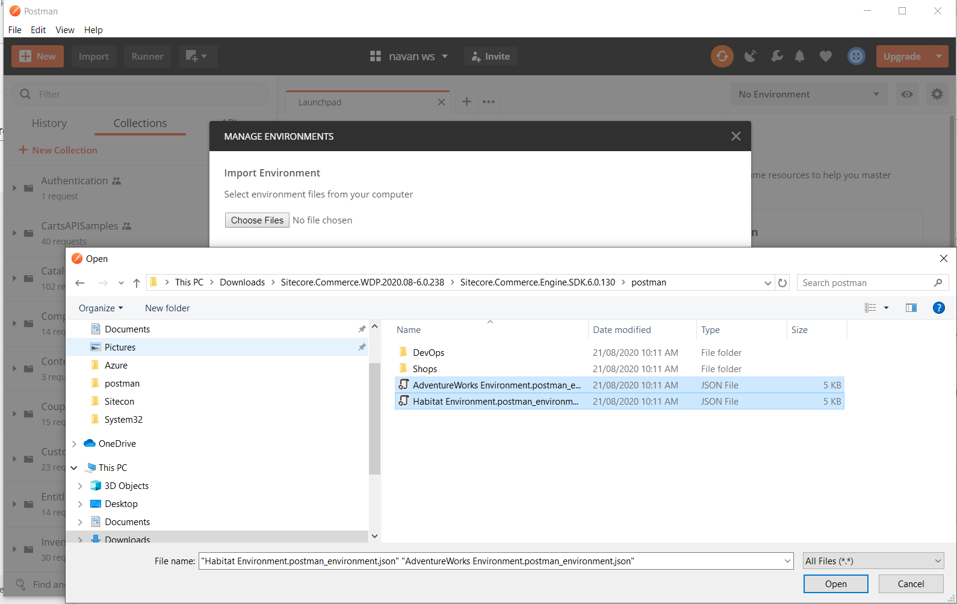Open the No Environment dropdown
The image size is (957, 604).
point(808,94)
